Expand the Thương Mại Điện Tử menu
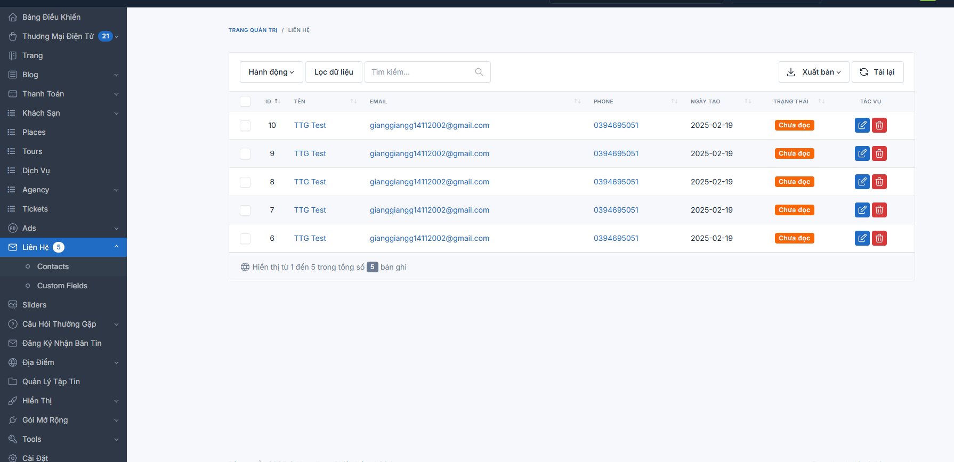Image resolution: width=954 pixels, height=462 pixels. tap(63, 36)
